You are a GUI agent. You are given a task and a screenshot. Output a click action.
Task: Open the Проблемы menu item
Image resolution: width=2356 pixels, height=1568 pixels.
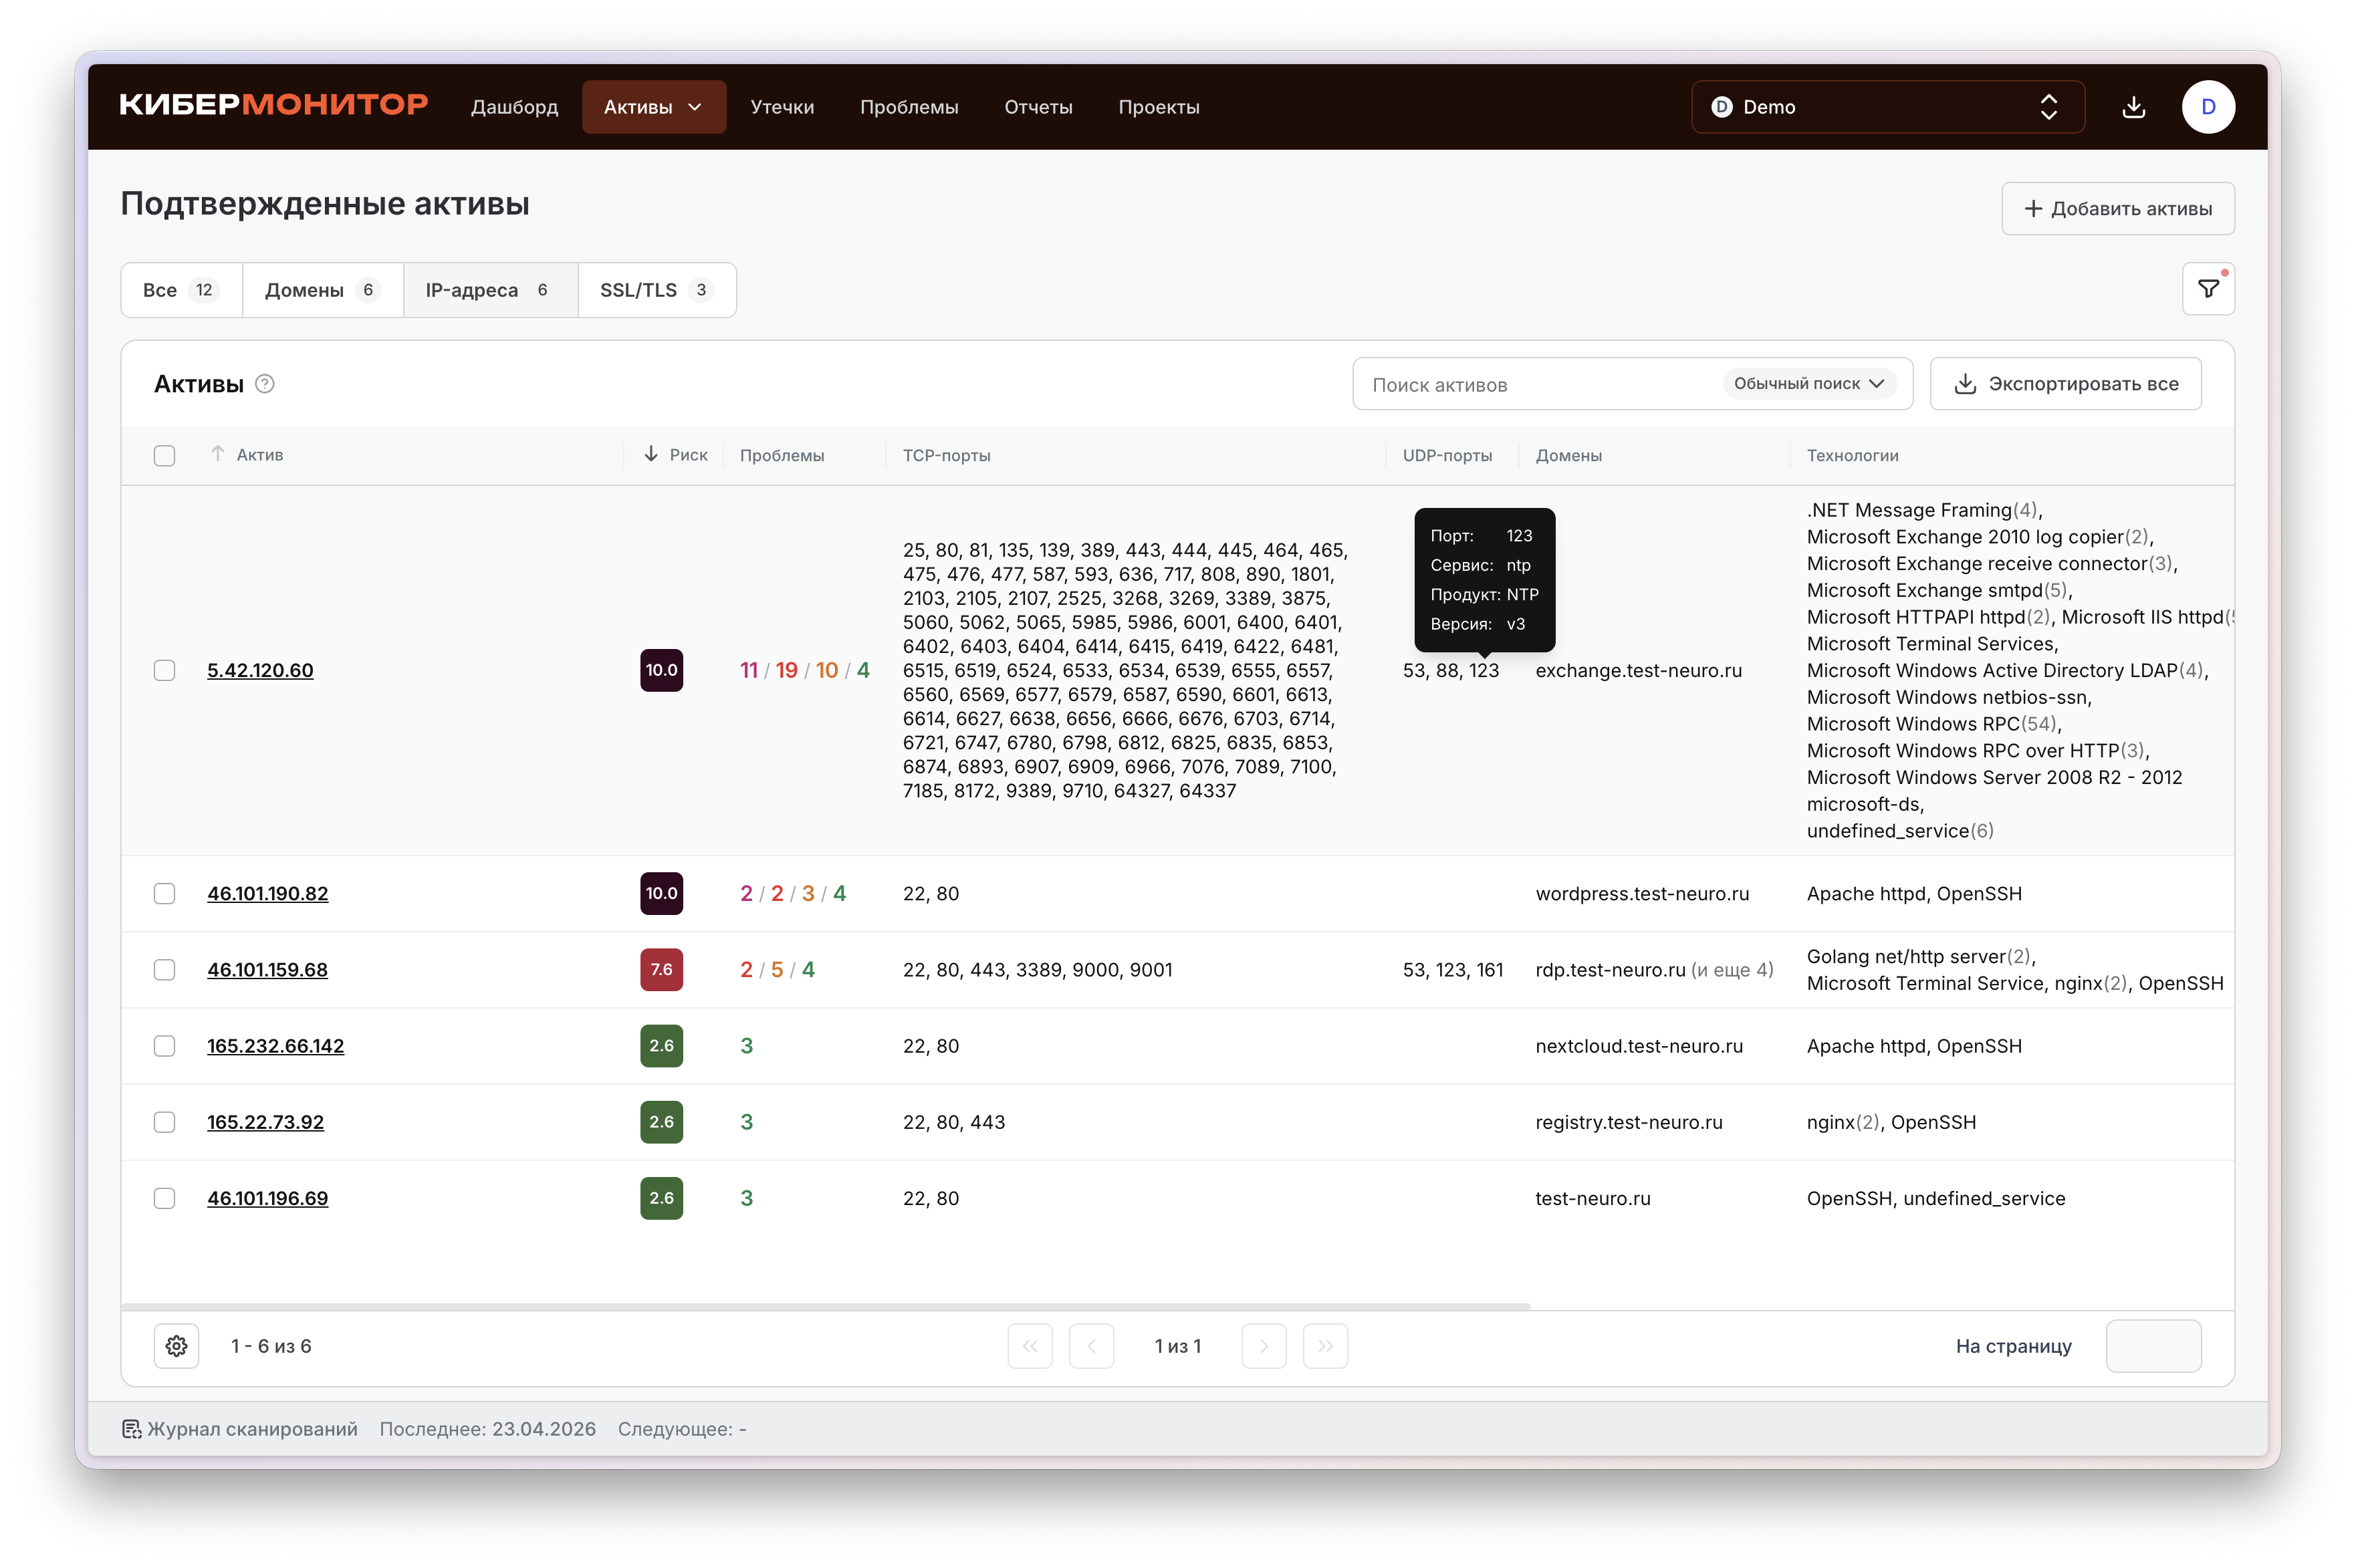pos(908,107)
